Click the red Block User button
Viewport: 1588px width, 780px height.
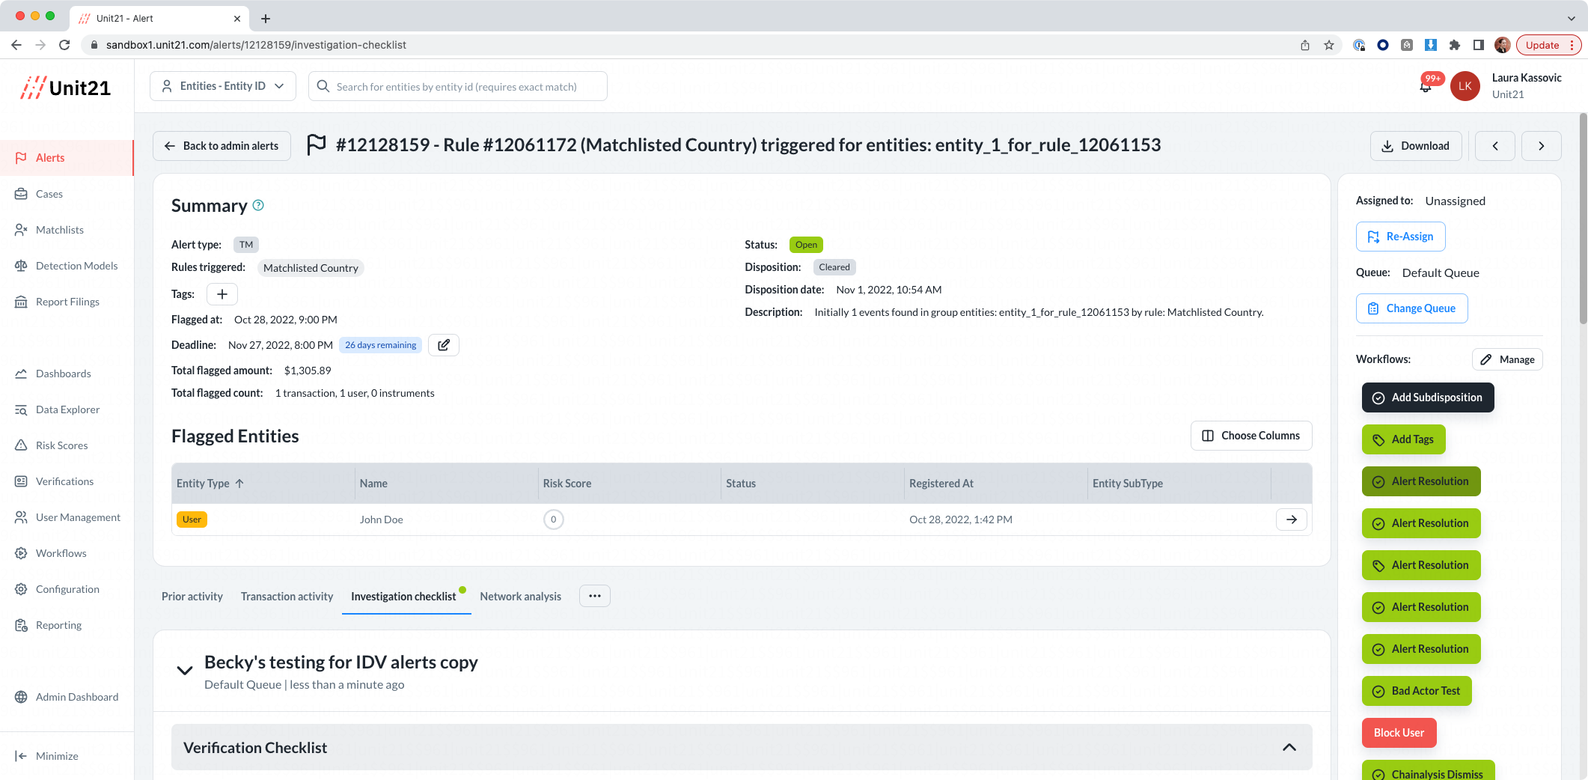click(1399, 733)
